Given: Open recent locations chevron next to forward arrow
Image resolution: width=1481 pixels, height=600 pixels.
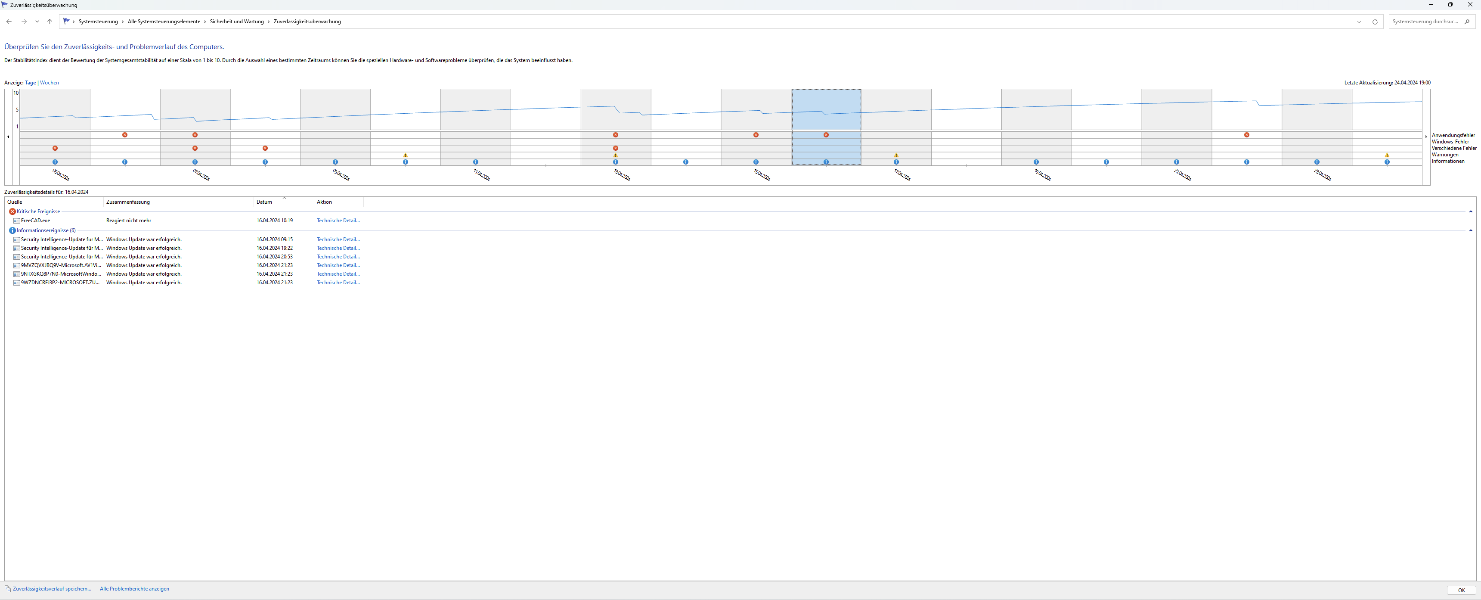Looking at the screenshot, I should tap(37, 22).
